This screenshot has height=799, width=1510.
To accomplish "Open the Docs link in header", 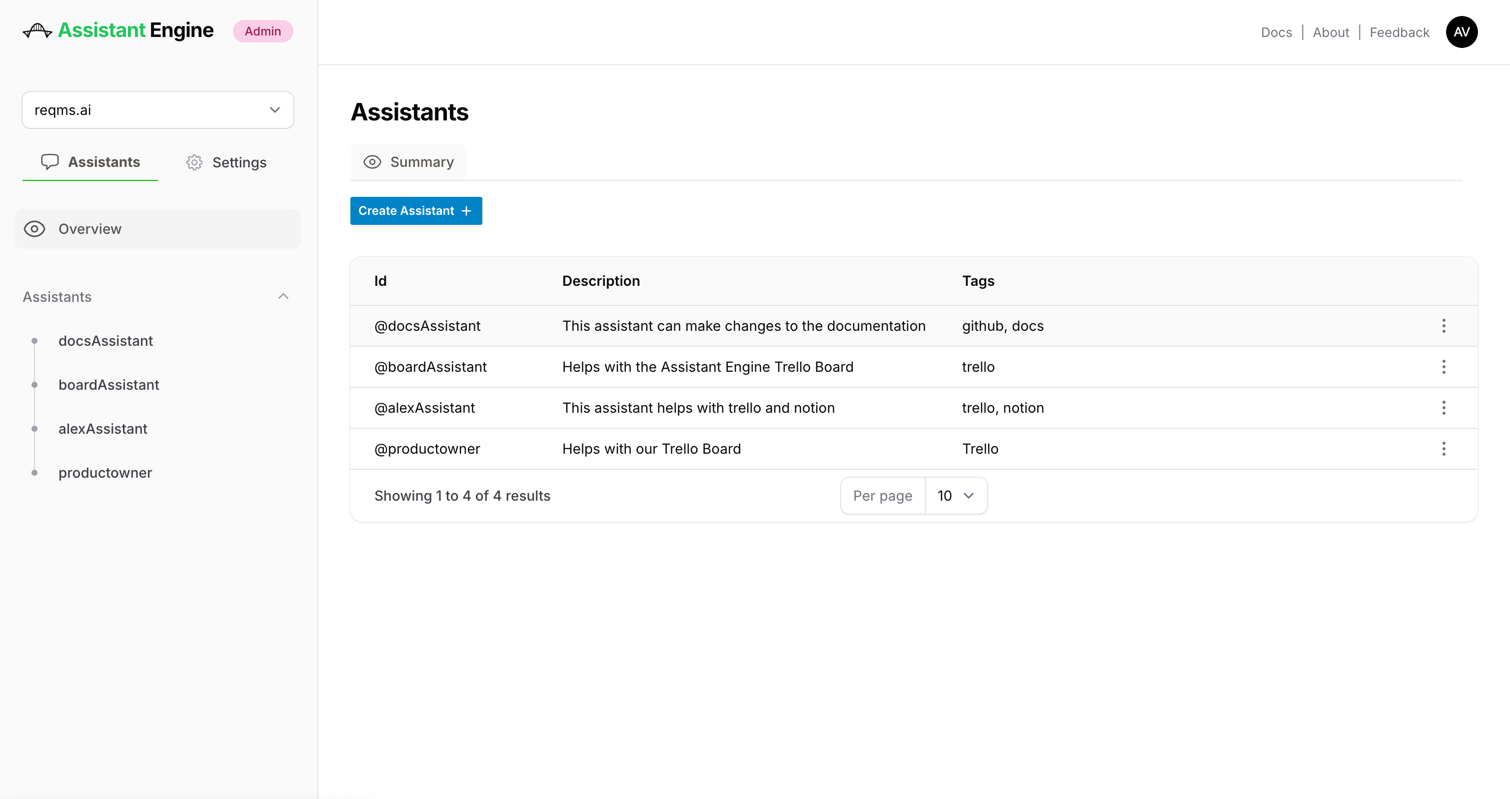I will click(x=1276, y=33).
